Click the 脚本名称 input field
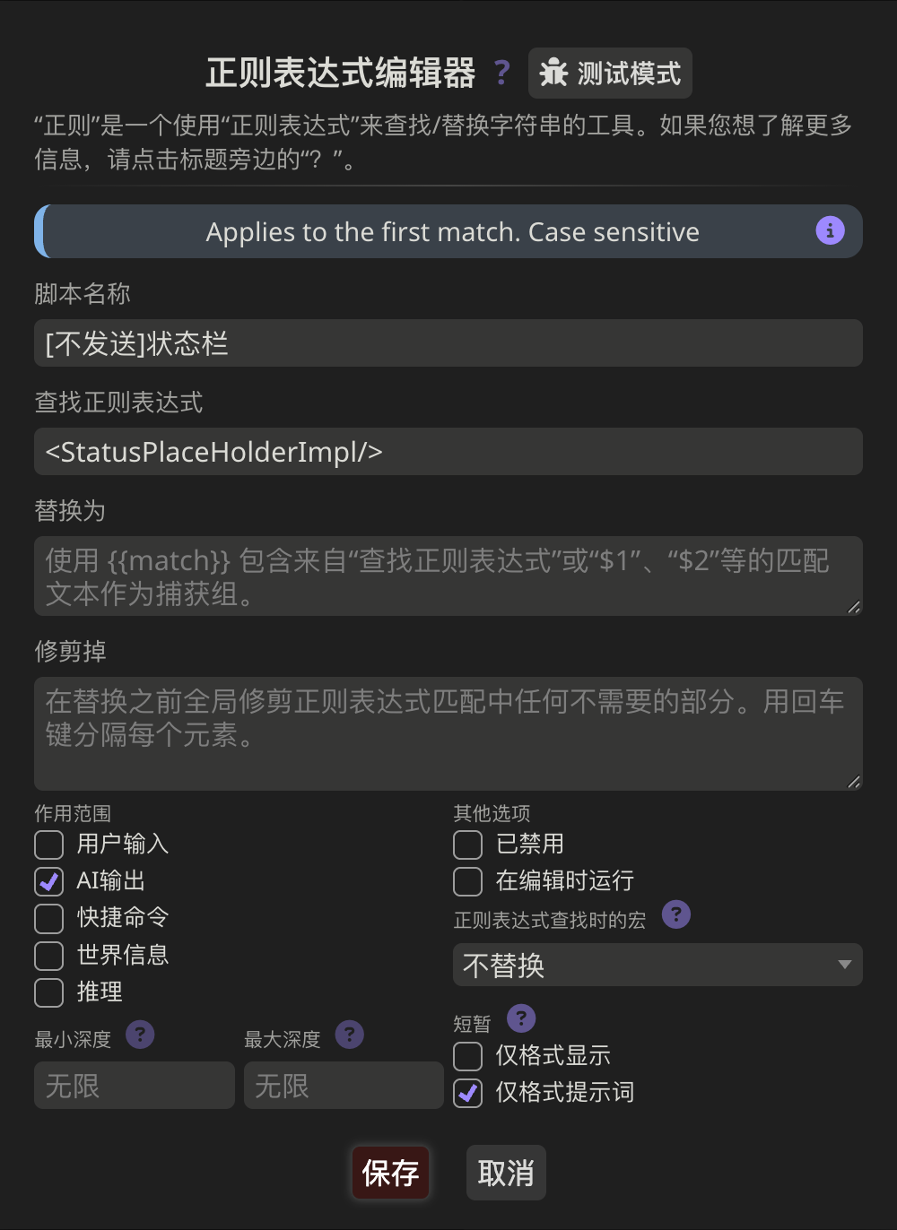This screenshot has width=897, height=1230. click(448, 343)
